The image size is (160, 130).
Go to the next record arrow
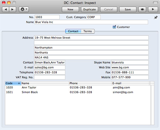pyautogui.click(x=12, y=10)
